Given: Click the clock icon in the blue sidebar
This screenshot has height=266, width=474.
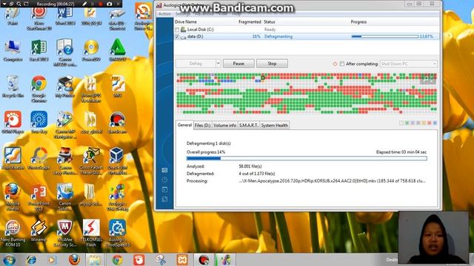Looking at the screenshot, I should coord(164,180).
